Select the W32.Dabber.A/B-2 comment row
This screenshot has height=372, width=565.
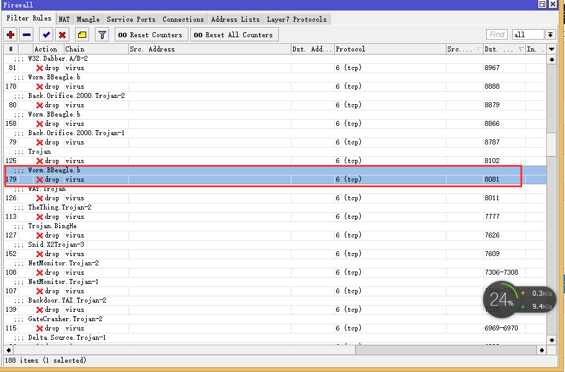[x=275, y=59]
